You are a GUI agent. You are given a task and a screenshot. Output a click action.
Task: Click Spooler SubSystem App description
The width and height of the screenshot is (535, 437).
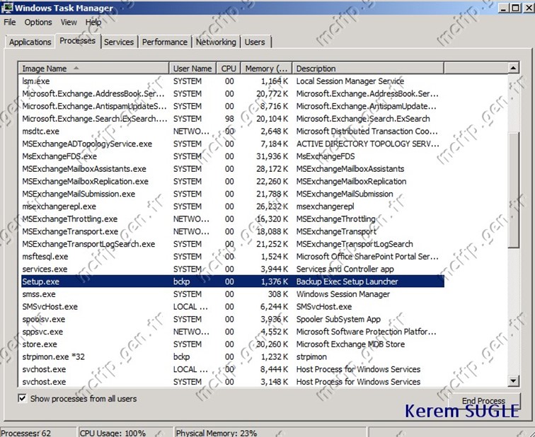pos(338,319)
